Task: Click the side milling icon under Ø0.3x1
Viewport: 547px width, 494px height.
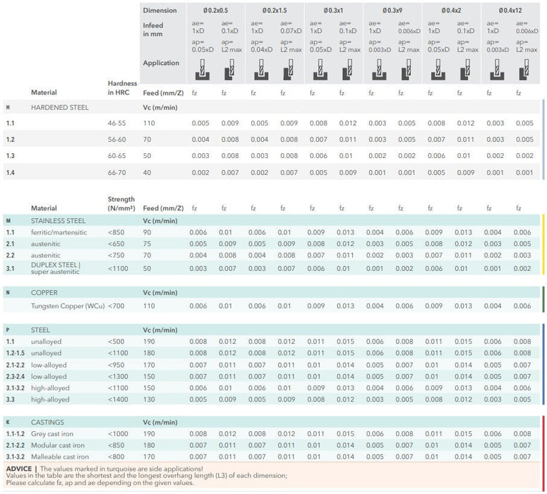Action: (x=347, y=69)
